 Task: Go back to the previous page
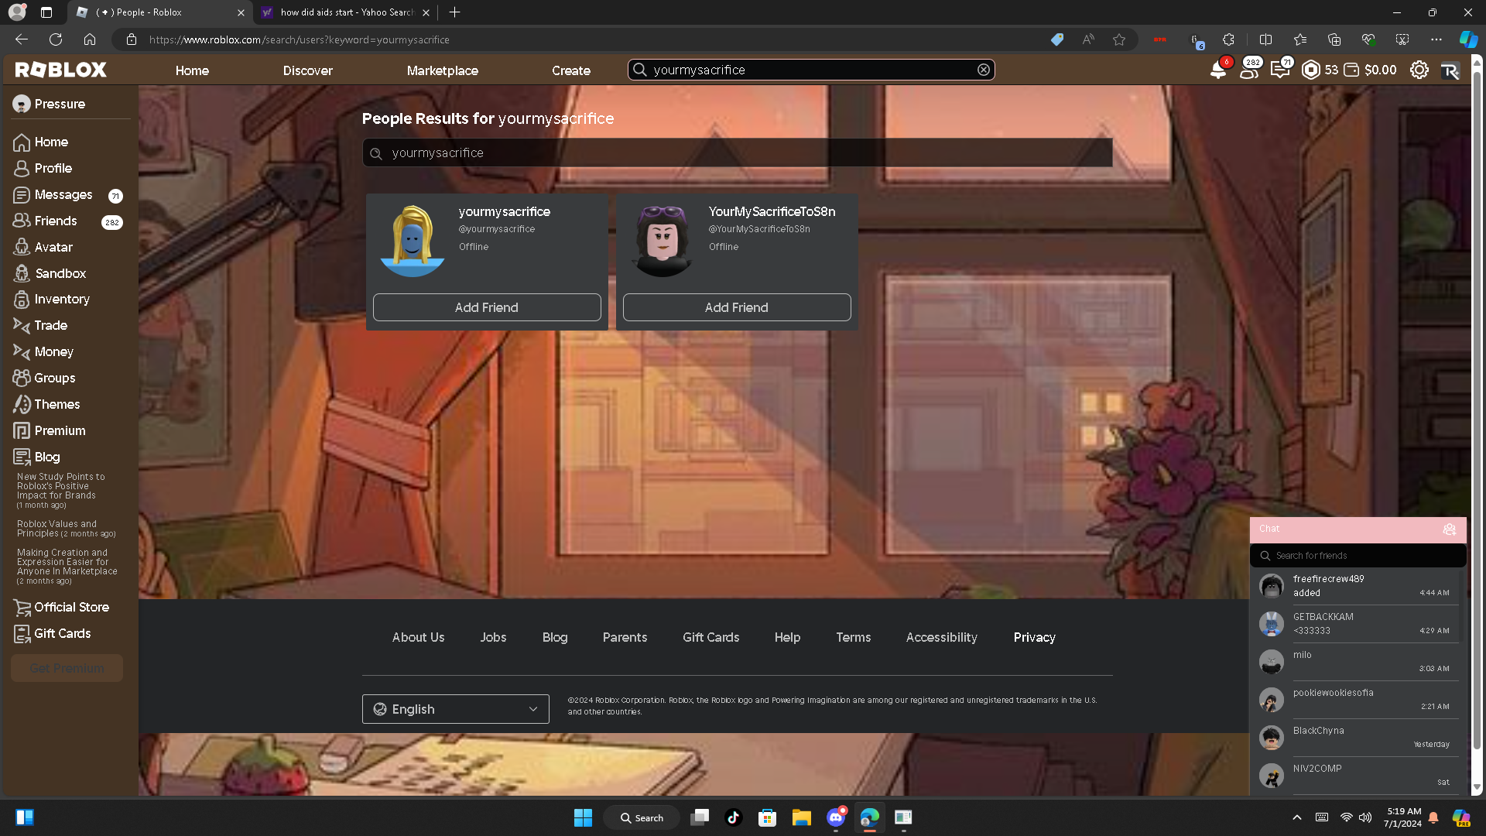22,39
